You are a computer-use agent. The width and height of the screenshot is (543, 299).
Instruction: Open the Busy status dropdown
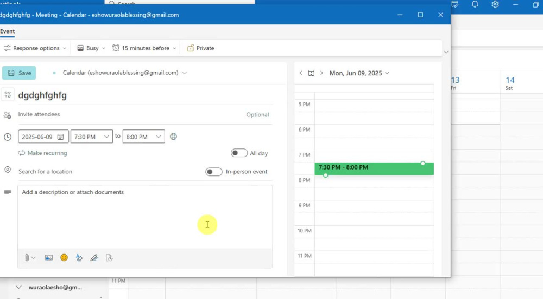tap(91, 48)
